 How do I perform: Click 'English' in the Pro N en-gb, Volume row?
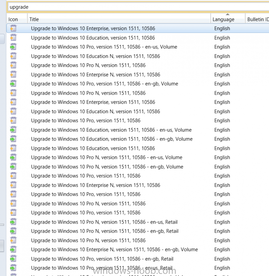(222, 166)
